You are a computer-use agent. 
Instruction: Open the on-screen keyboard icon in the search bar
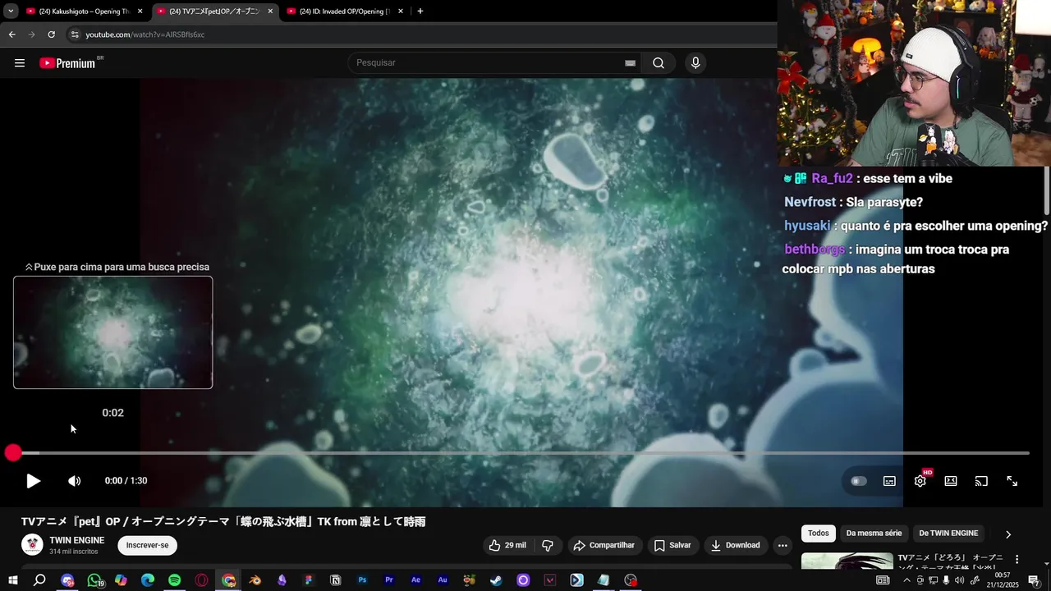pos(631,63)
